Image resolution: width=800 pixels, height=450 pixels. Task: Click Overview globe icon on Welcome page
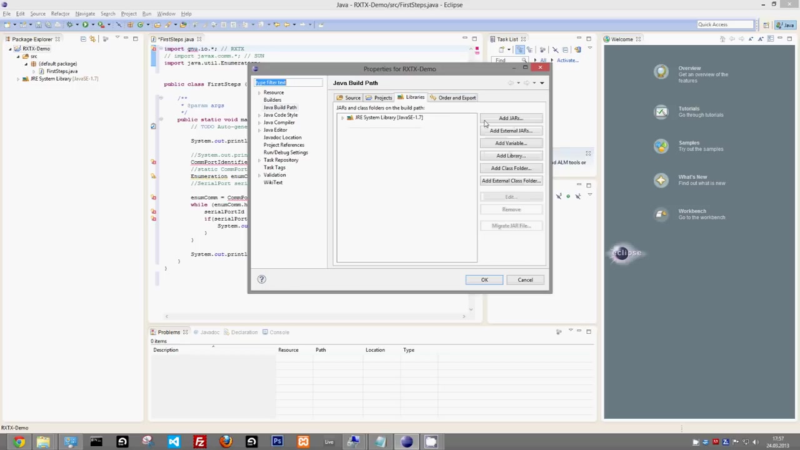(x=661, y=72)
